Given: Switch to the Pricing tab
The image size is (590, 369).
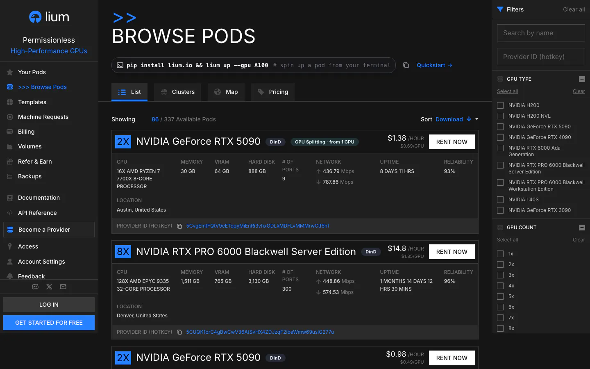Looking at the screenshot, I should coord(273,92).
